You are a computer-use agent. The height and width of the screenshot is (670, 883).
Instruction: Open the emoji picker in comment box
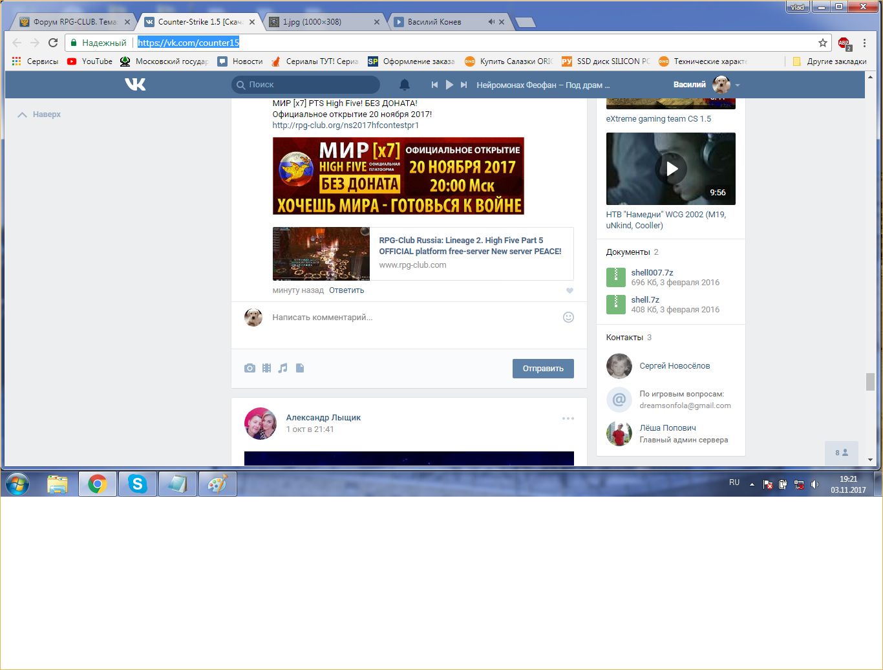coord(568,317)
